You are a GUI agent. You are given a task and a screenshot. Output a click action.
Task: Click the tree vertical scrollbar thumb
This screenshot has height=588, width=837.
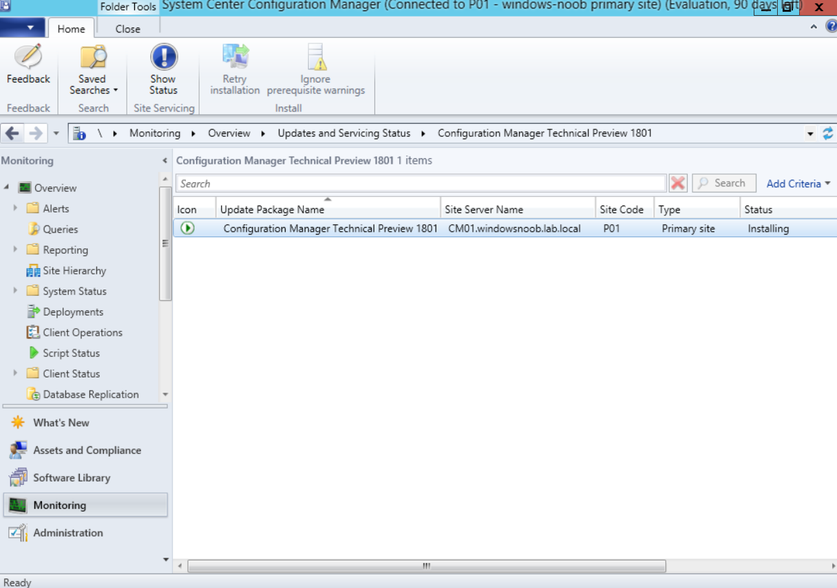165,243
